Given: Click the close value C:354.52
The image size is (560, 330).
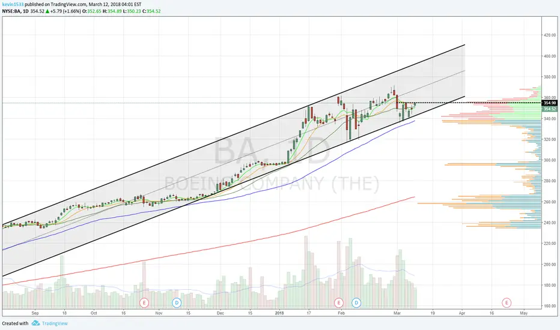Looking at the screenshot, I should (x=151, y=11).
